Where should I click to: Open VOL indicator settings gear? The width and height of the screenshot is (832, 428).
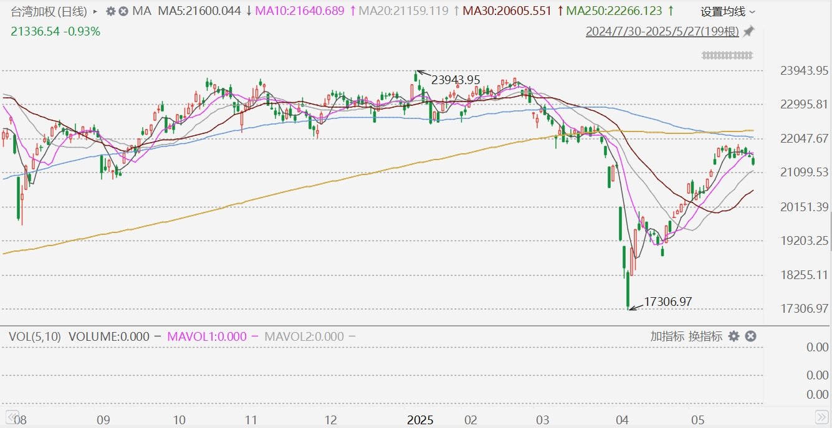(x=734, y=336)
